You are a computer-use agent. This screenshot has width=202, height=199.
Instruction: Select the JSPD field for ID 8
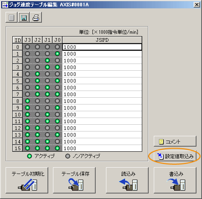pos(102,101)
